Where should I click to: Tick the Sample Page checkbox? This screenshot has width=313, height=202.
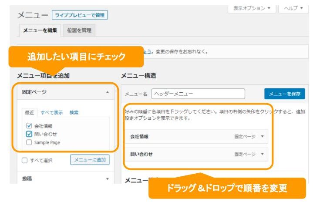pos(29,142)
